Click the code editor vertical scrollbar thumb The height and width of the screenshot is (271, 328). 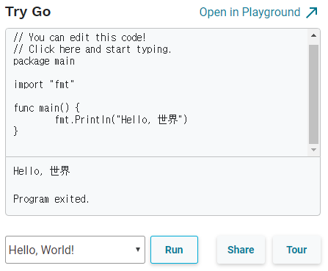tap(313, 94)
